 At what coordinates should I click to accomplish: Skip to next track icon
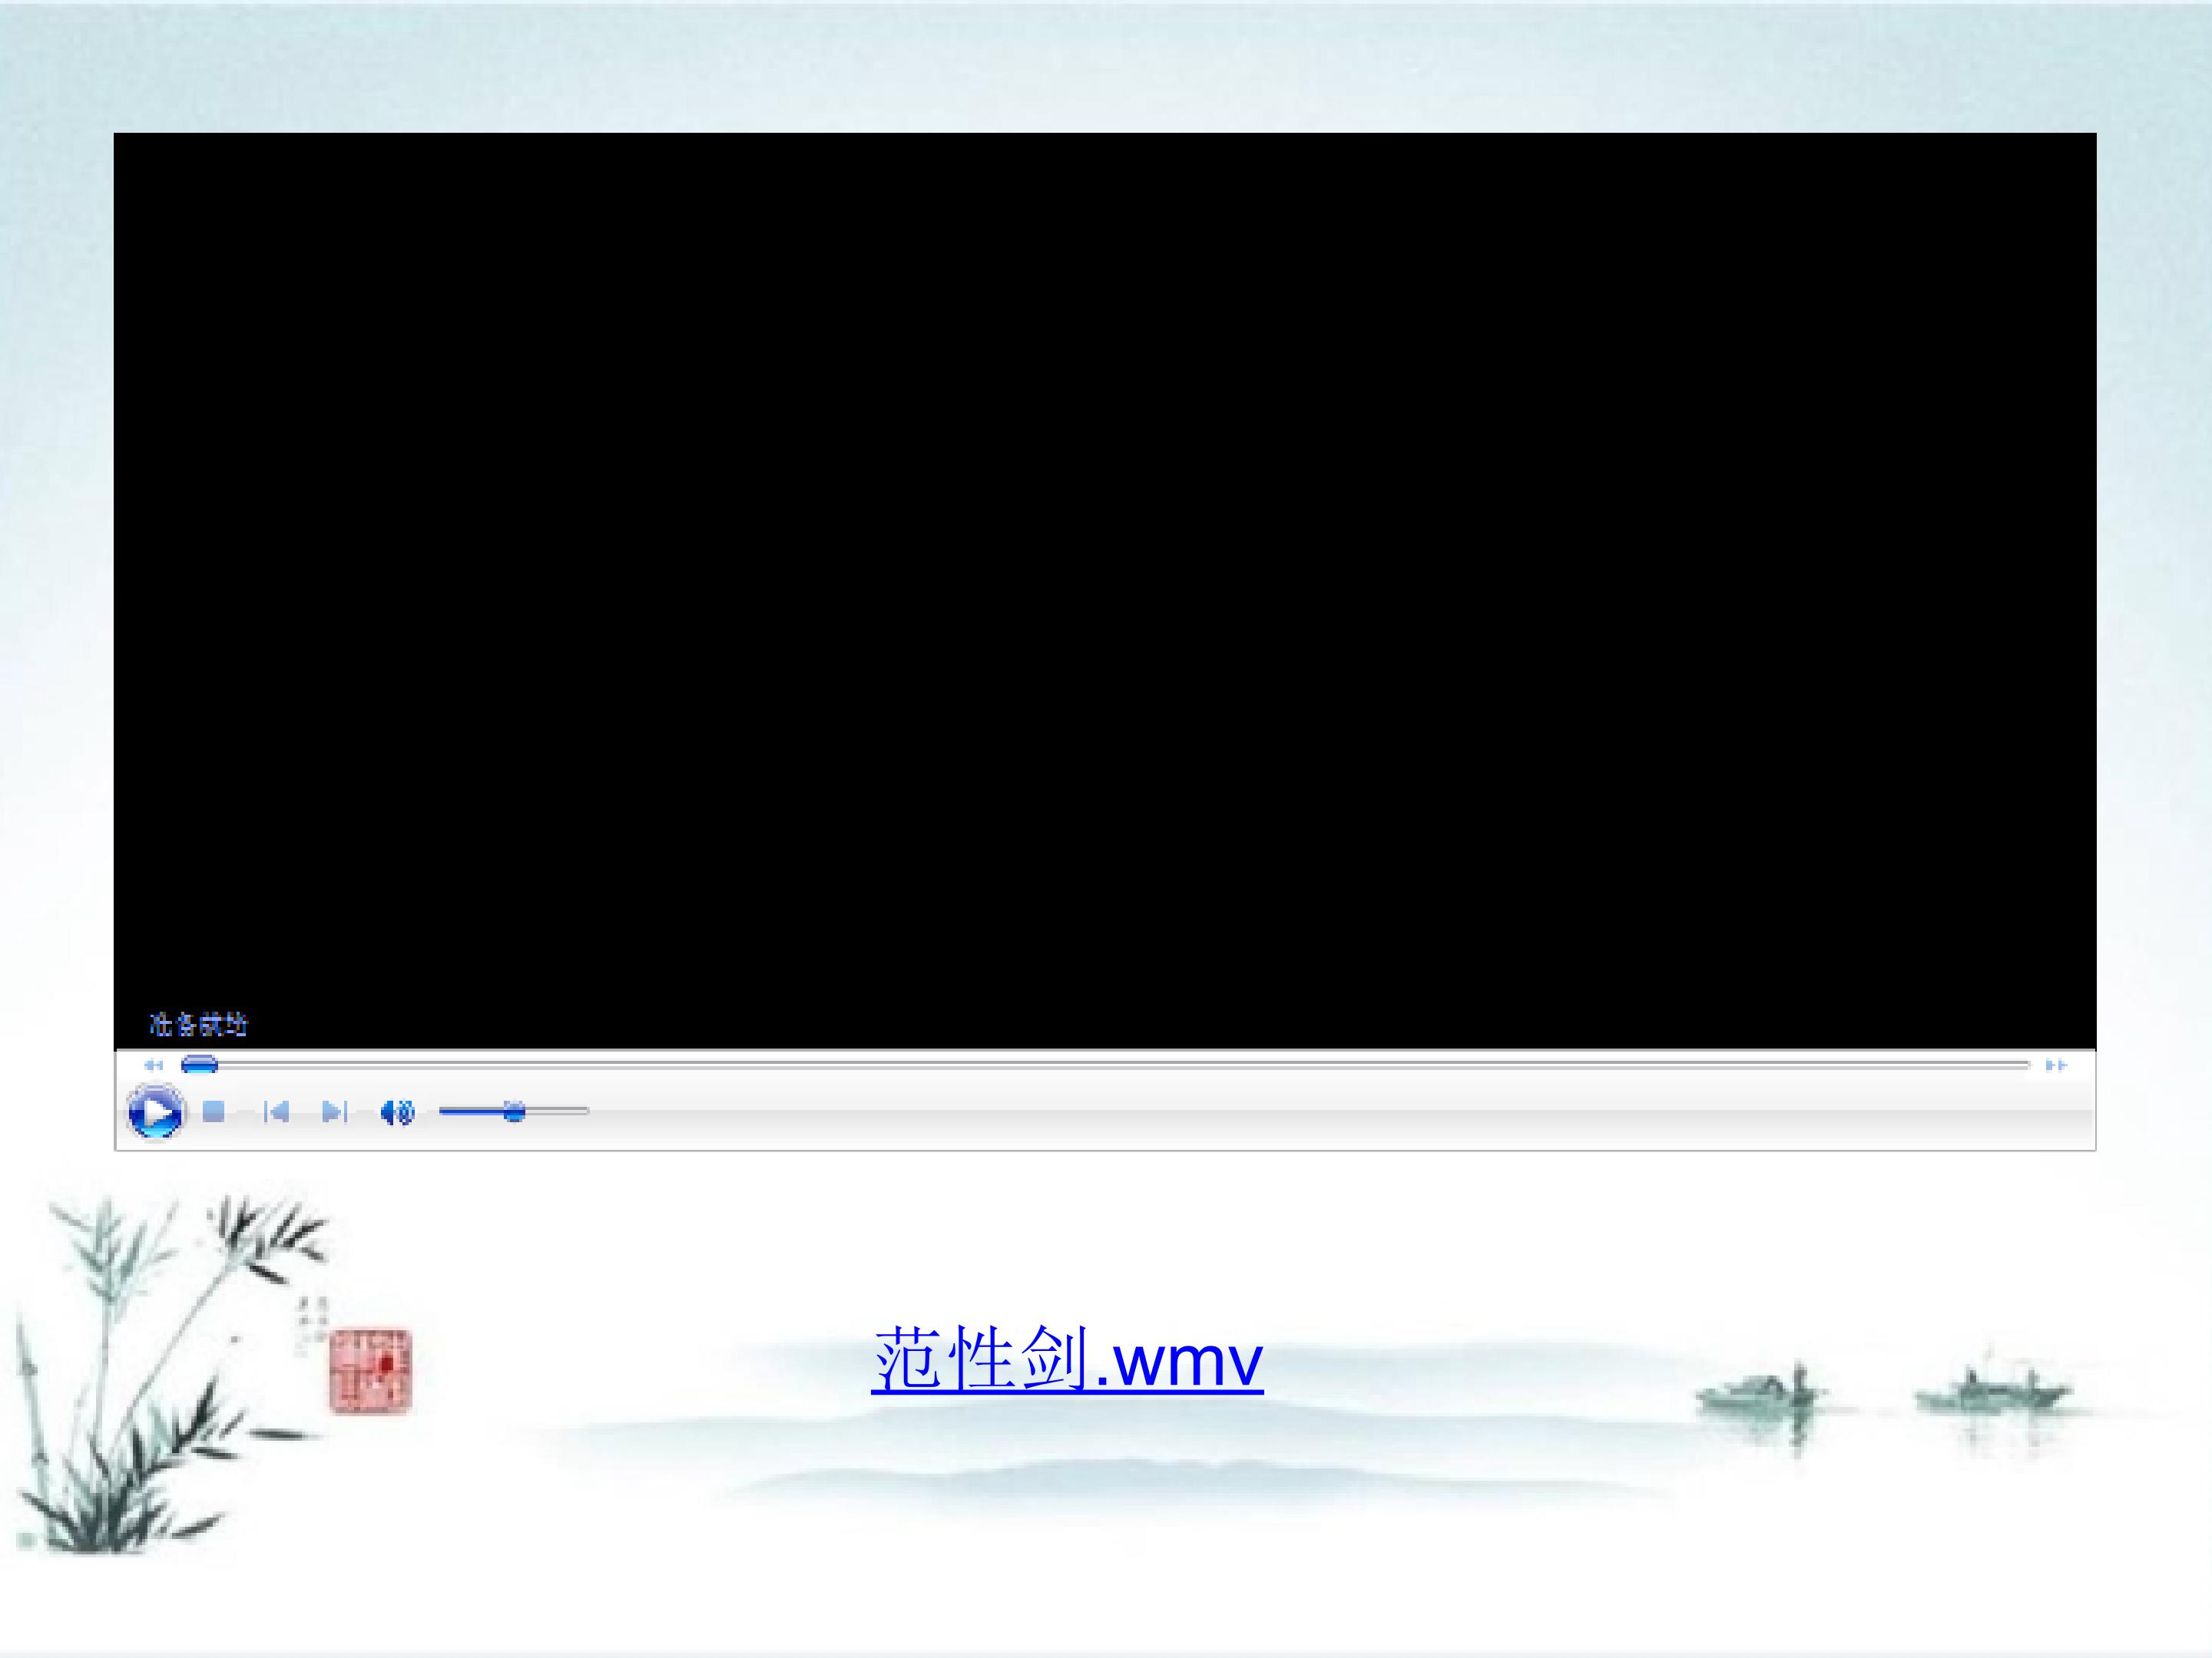pyautogui.click(x=335, y=1111)
